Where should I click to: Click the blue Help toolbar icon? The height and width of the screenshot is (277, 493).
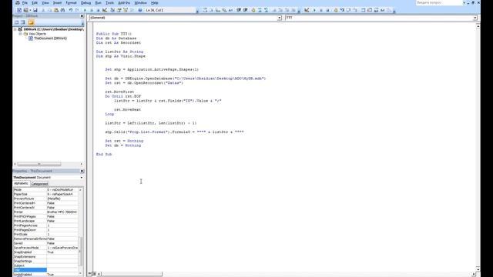coord(140,10)
